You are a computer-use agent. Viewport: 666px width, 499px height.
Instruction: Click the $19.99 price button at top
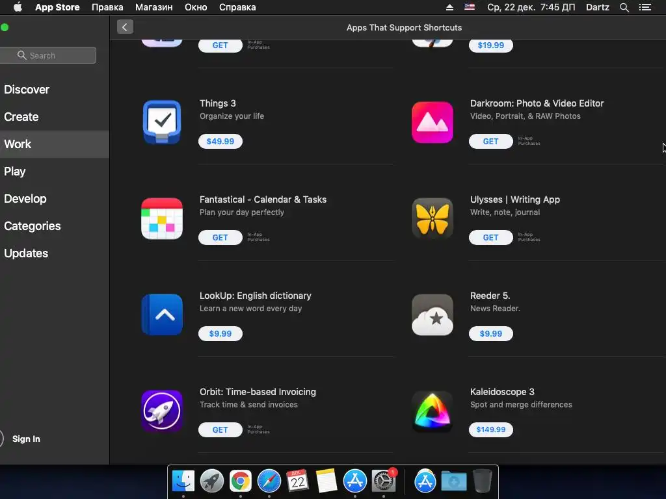point(490,45)
